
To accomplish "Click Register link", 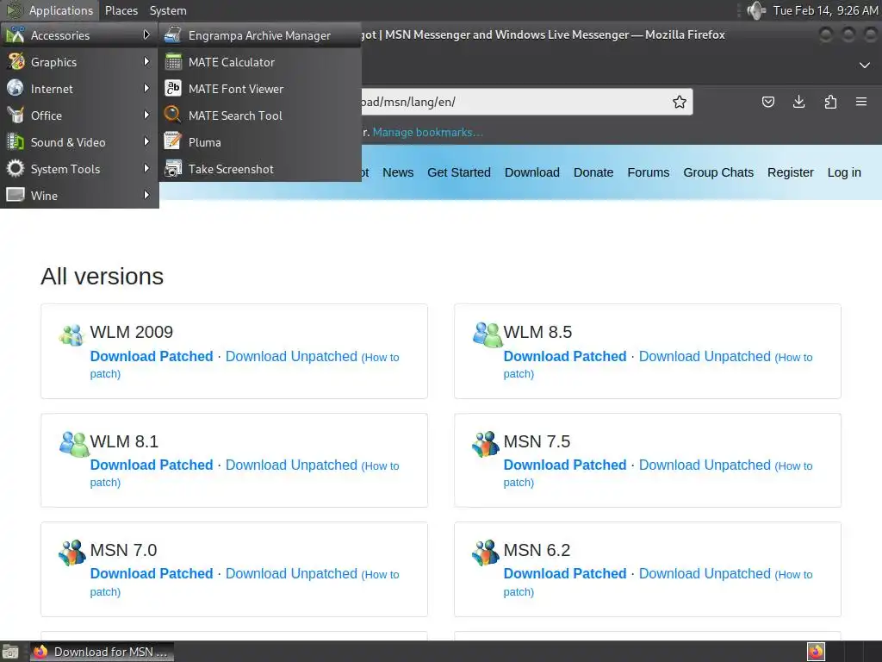I will point(791,172).
